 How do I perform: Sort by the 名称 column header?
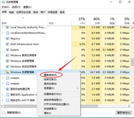(x=4, y=23)
